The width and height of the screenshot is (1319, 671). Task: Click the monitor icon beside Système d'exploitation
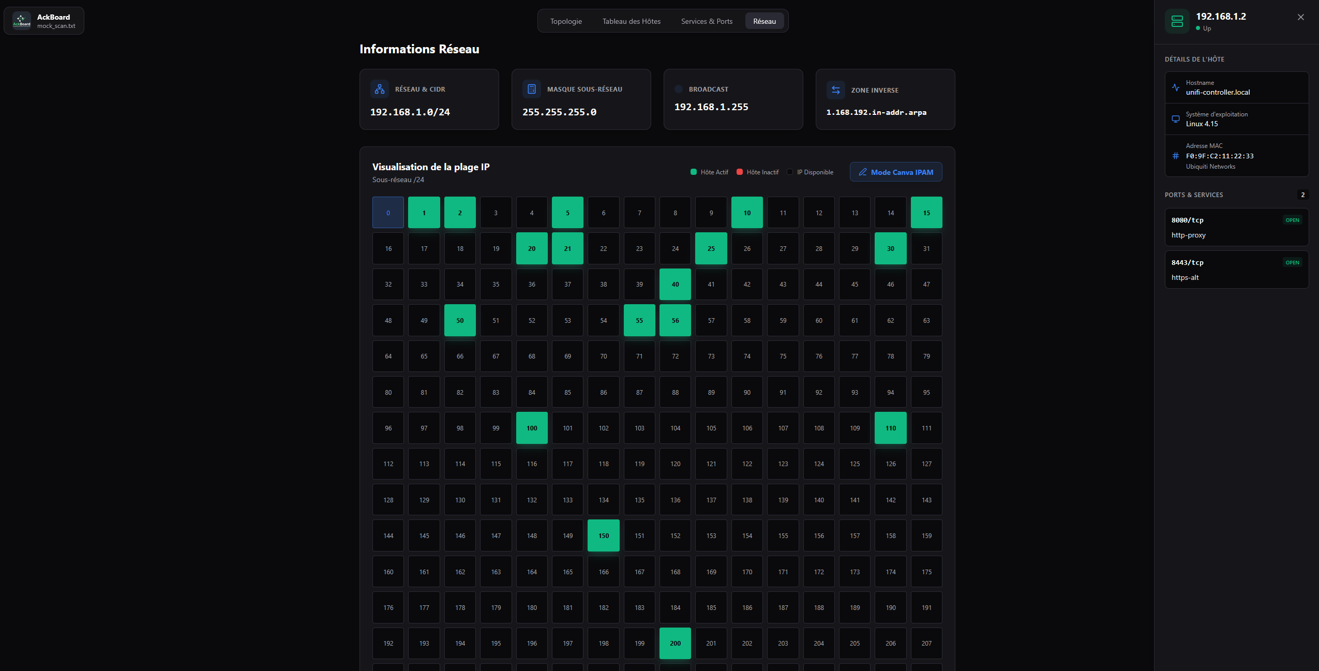click(x=1176, y=119)
